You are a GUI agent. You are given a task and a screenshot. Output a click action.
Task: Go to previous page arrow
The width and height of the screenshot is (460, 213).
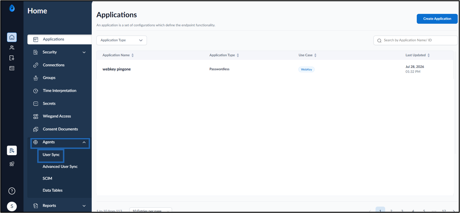pos(370,211)
